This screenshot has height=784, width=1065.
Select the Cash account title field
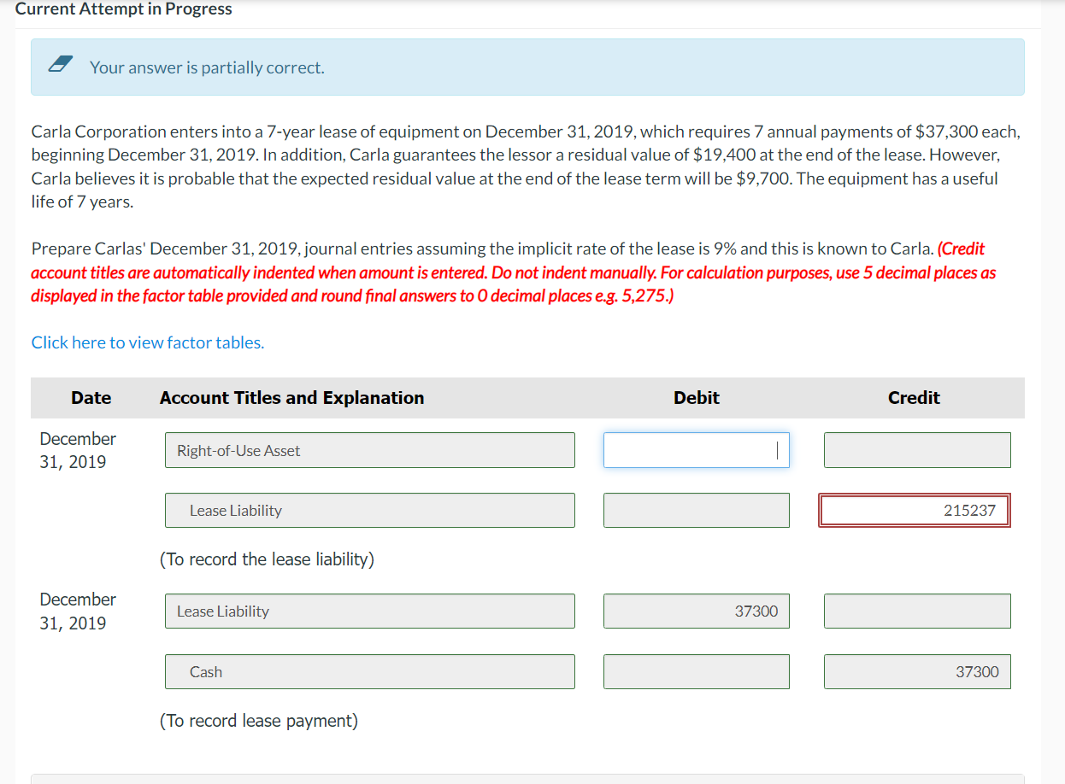tap(370, 671)
